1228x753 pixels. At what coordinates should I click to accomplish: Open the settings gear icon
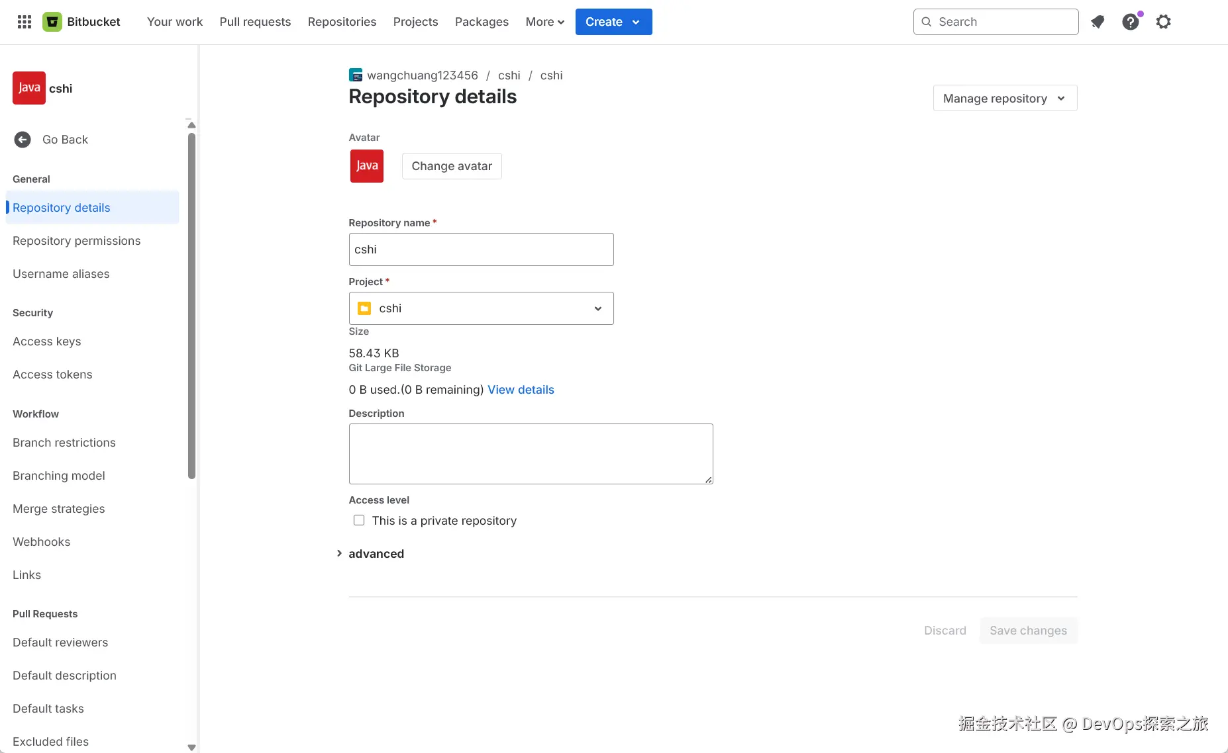1163,22
